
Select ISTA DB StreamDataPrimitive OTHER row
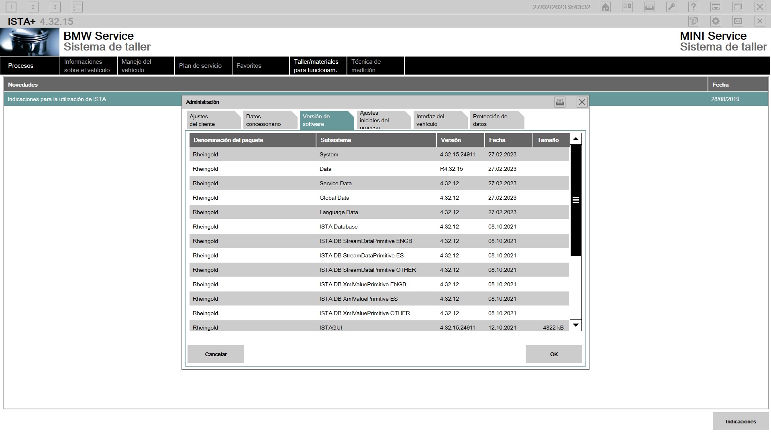click(x=379, y=270)
